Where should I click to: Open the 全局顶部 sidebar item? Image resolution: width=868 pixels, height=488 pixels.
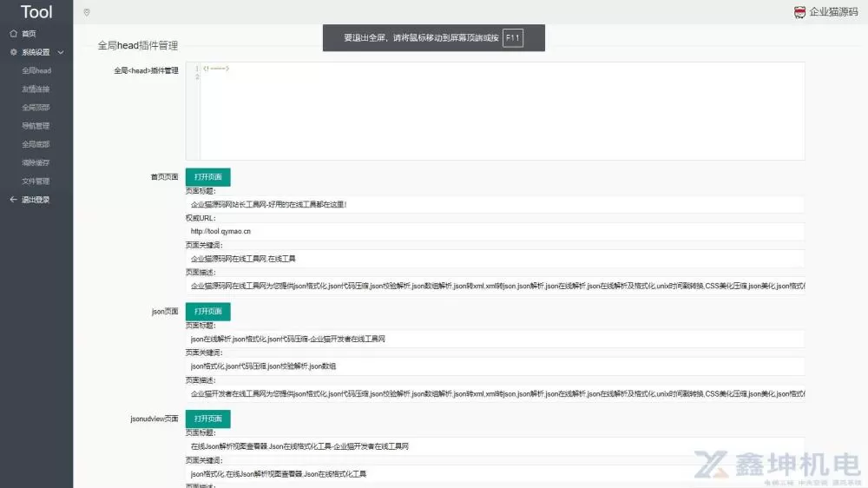click(x=36, y=108)
